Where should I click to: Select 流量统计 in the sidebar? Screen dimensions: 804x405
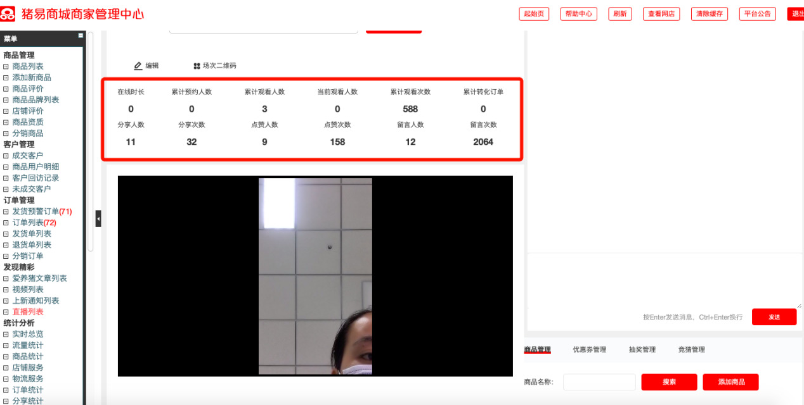point(28,346)
